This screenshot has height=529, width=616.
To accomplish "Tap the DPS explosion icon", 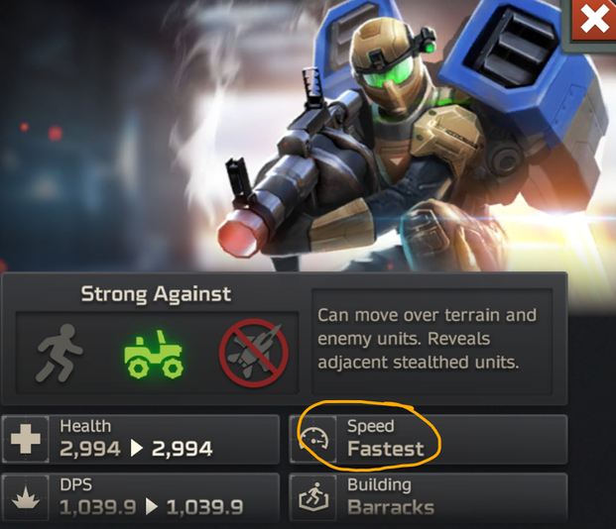I will tap(26, 497).
